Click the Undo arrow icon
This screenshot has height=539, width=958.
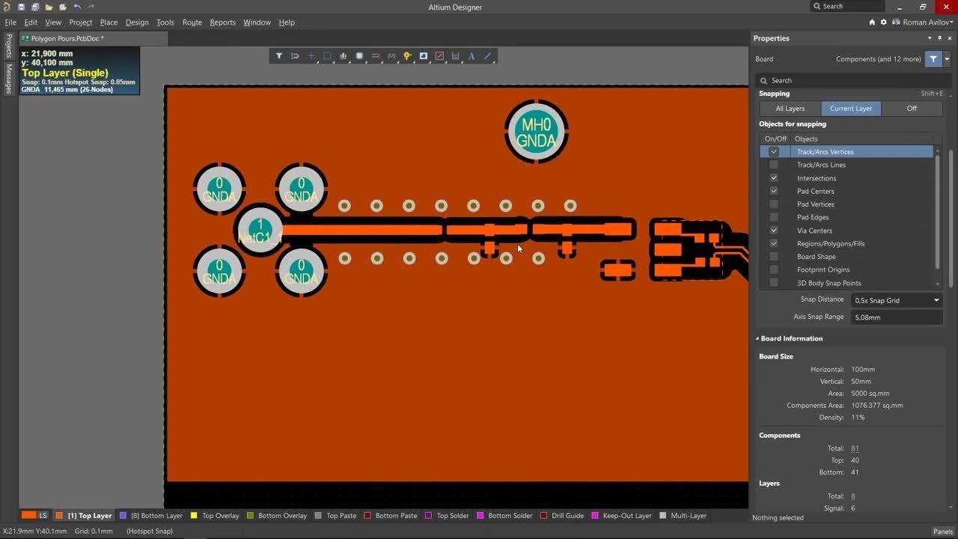[x=77, y=7]
